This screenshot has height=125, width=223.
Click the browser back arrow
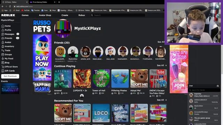pyautogui.click(x=2, y=6)
